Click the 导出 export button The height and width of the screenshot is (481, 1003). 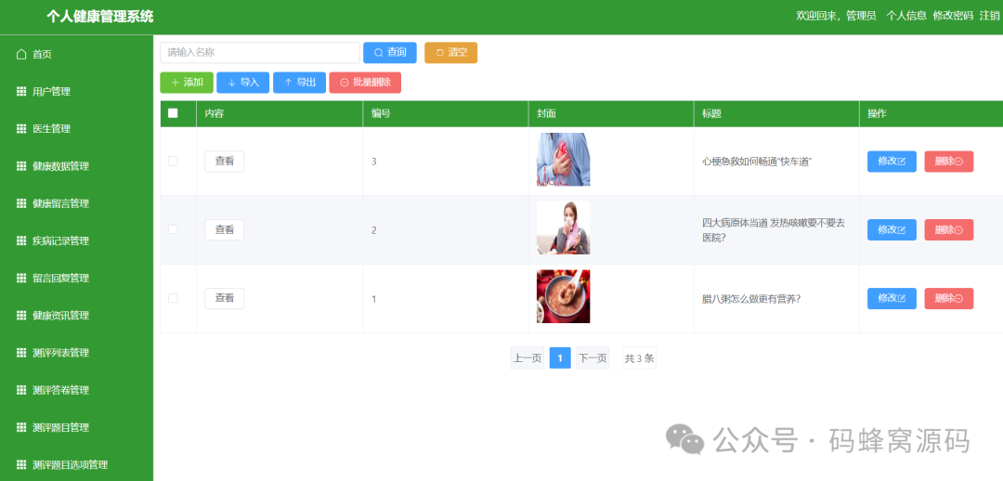tap(299, 83)
